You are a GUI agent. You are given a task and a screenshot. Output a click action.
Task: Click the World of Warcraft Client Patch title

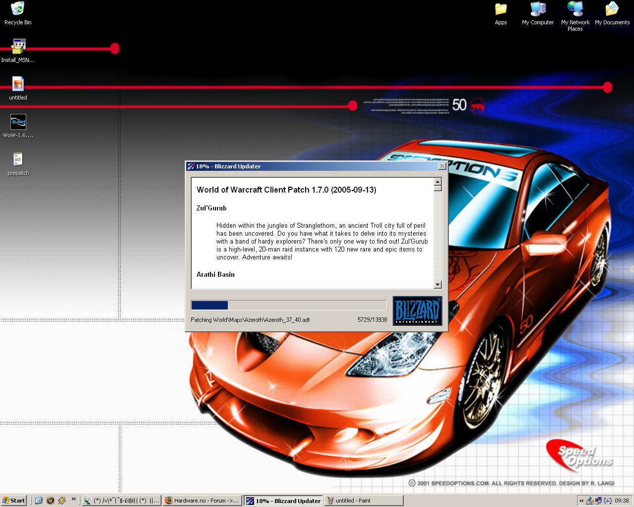point(286,190)
